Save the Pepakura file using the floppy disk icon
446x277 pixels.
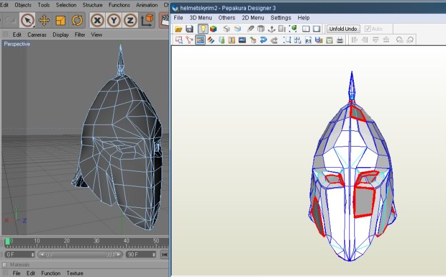(x=189, y=28)
